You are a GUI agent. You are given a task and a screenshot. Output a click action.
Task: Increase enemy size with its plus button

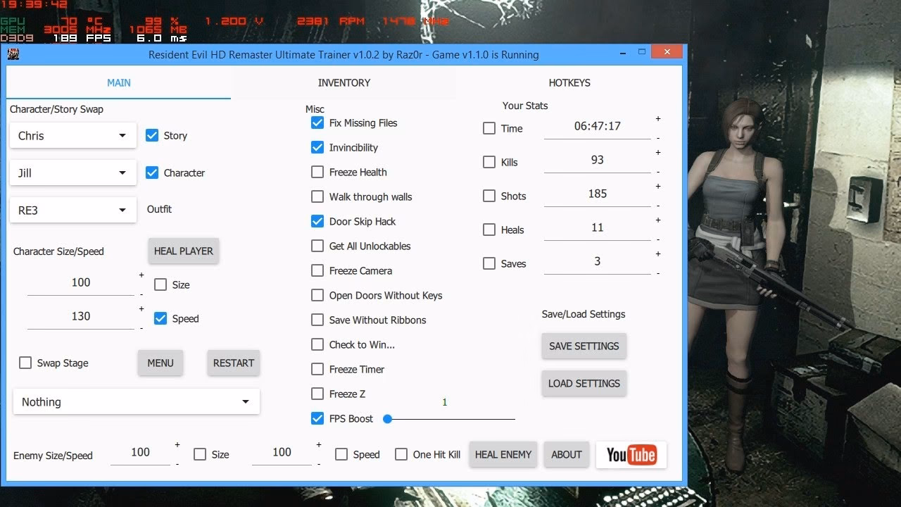(x=177, y=445)
